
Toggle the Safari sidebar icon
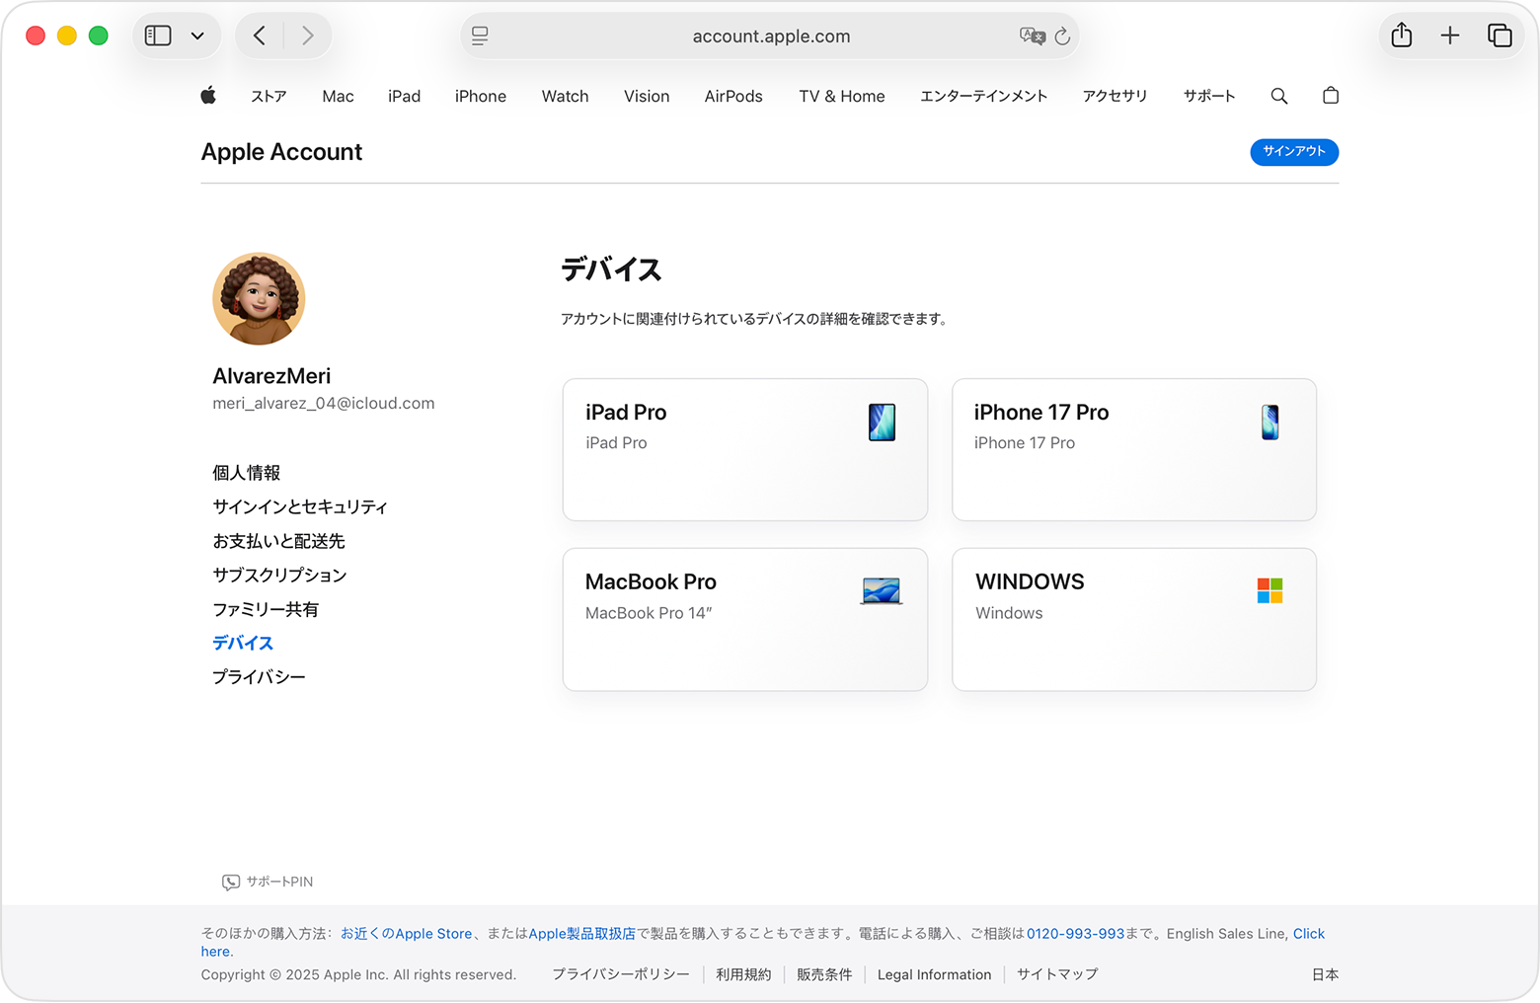coord(157,35)
